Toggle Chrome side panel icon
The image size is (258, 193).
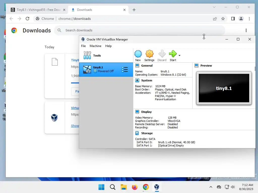233,19
